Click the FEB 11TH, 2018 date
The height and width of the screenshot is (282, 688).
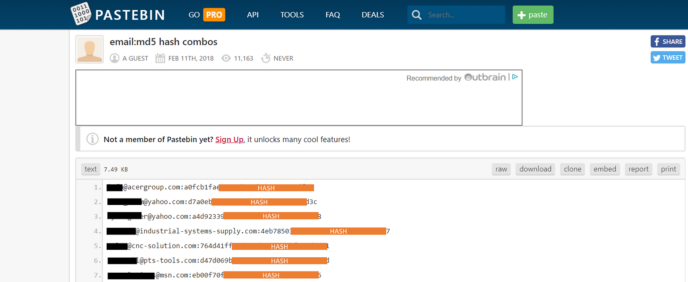[x=191, y=58]
